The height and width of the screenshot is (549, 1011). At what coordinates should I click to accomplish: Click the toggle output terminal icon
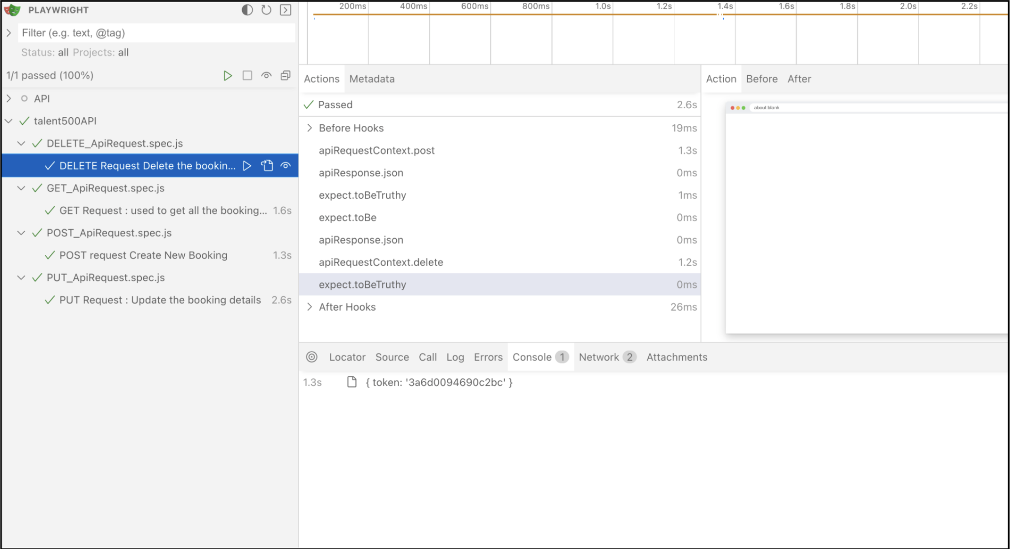pos(285,10)
